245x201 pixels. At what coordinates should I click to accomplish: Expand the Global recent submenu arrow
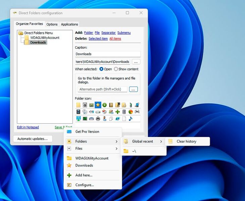click(161, 141)
